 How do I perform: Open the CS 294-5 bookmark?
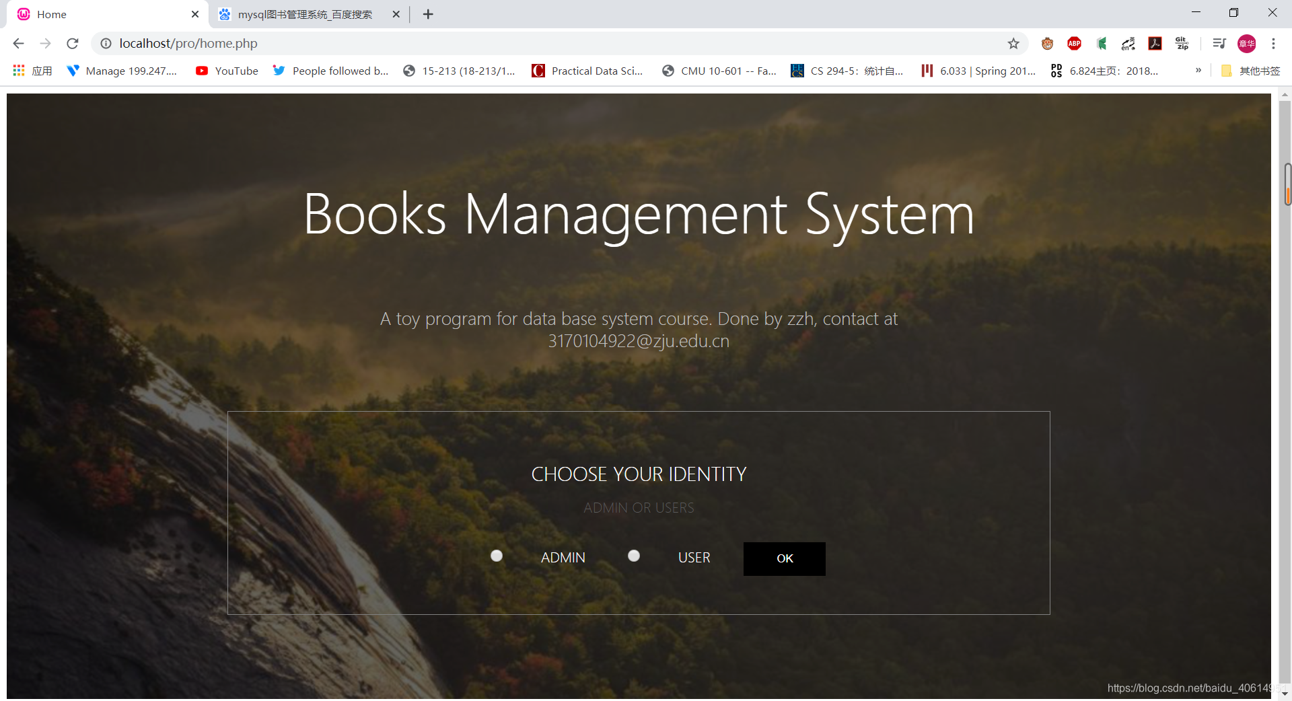(847, 71)
